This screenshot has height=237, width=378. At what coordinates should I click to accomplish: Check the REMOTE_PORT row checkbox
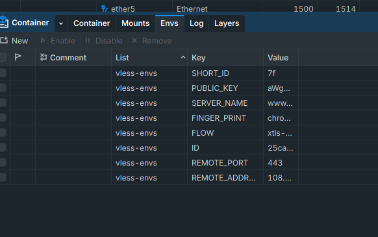pyautogui.click(x=3, y=162)
